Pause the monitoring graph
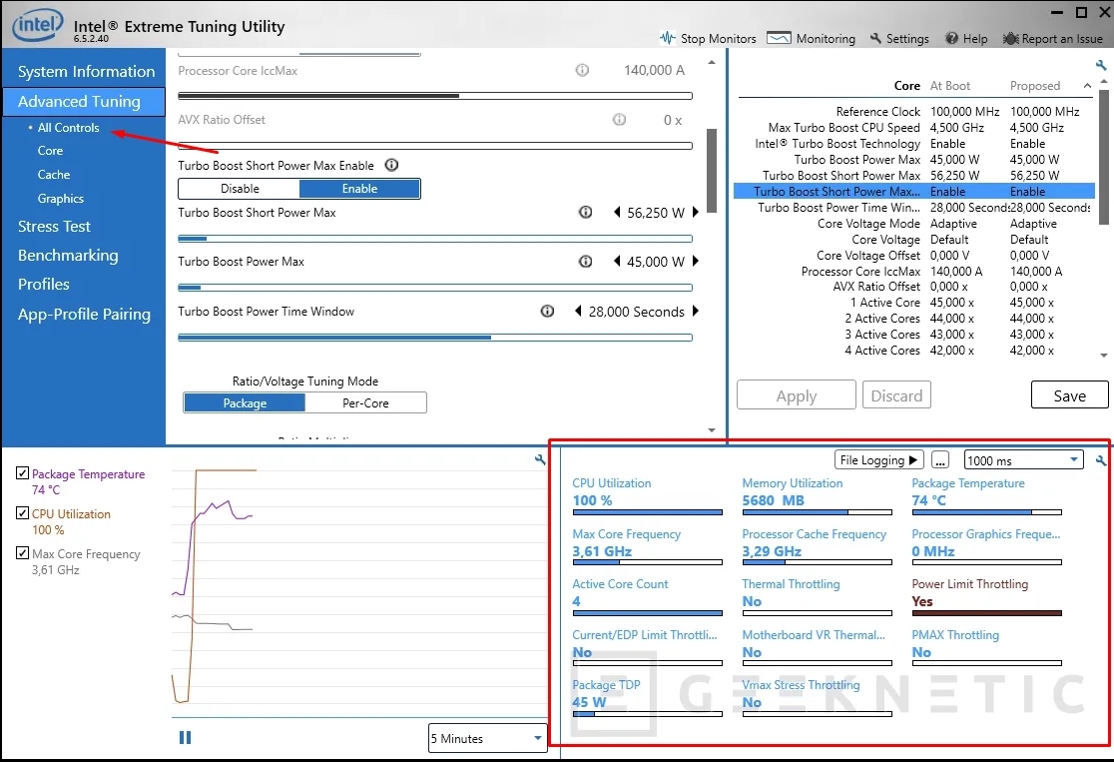 point(186,738)
